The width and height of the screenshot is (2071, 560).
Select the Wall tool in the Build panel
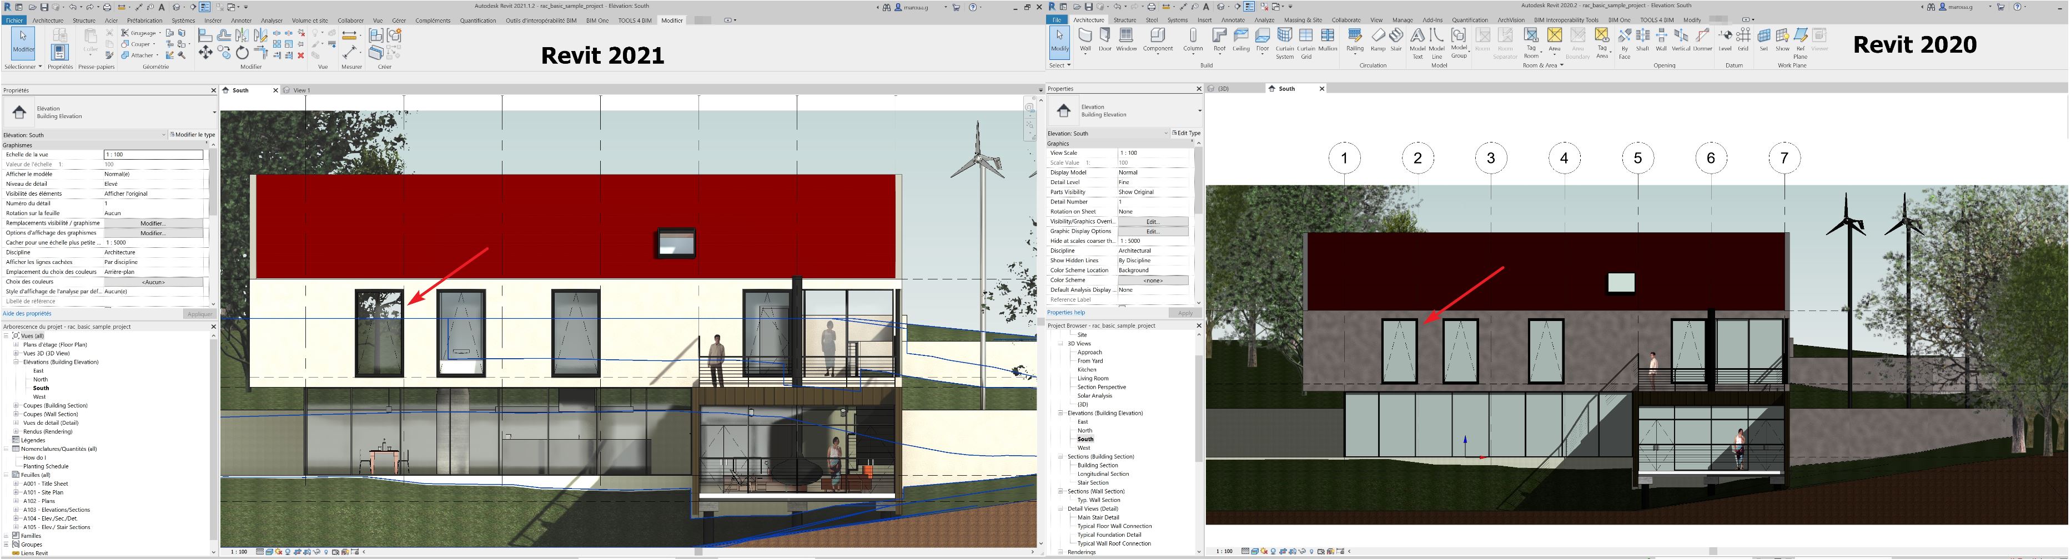[x=1084, y=40]
